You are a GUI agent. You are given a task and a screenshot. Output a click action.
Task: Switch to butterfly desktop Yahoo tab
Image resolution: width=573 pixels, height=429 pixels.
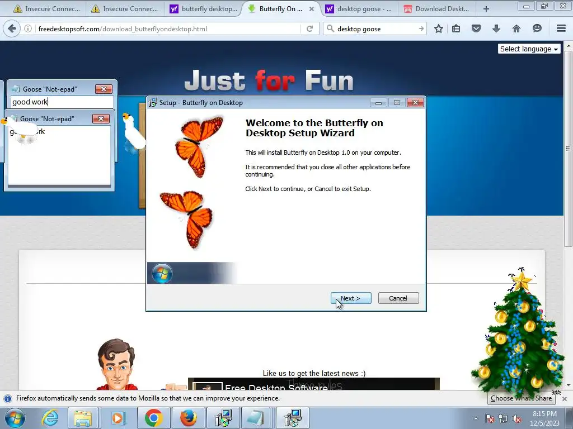[203, 9]
